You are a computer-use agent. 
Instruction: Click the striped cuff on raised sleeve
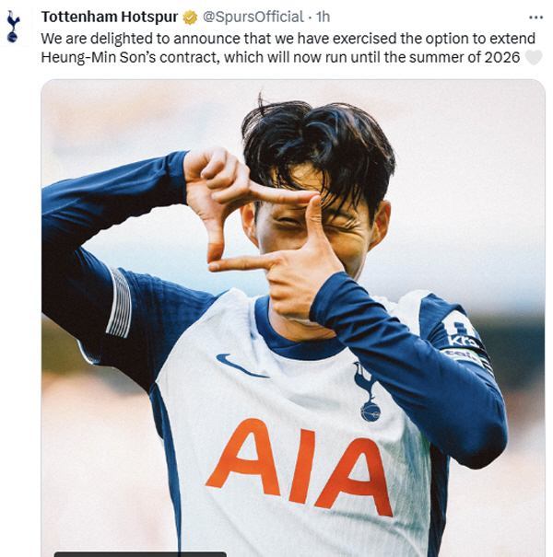119,303
